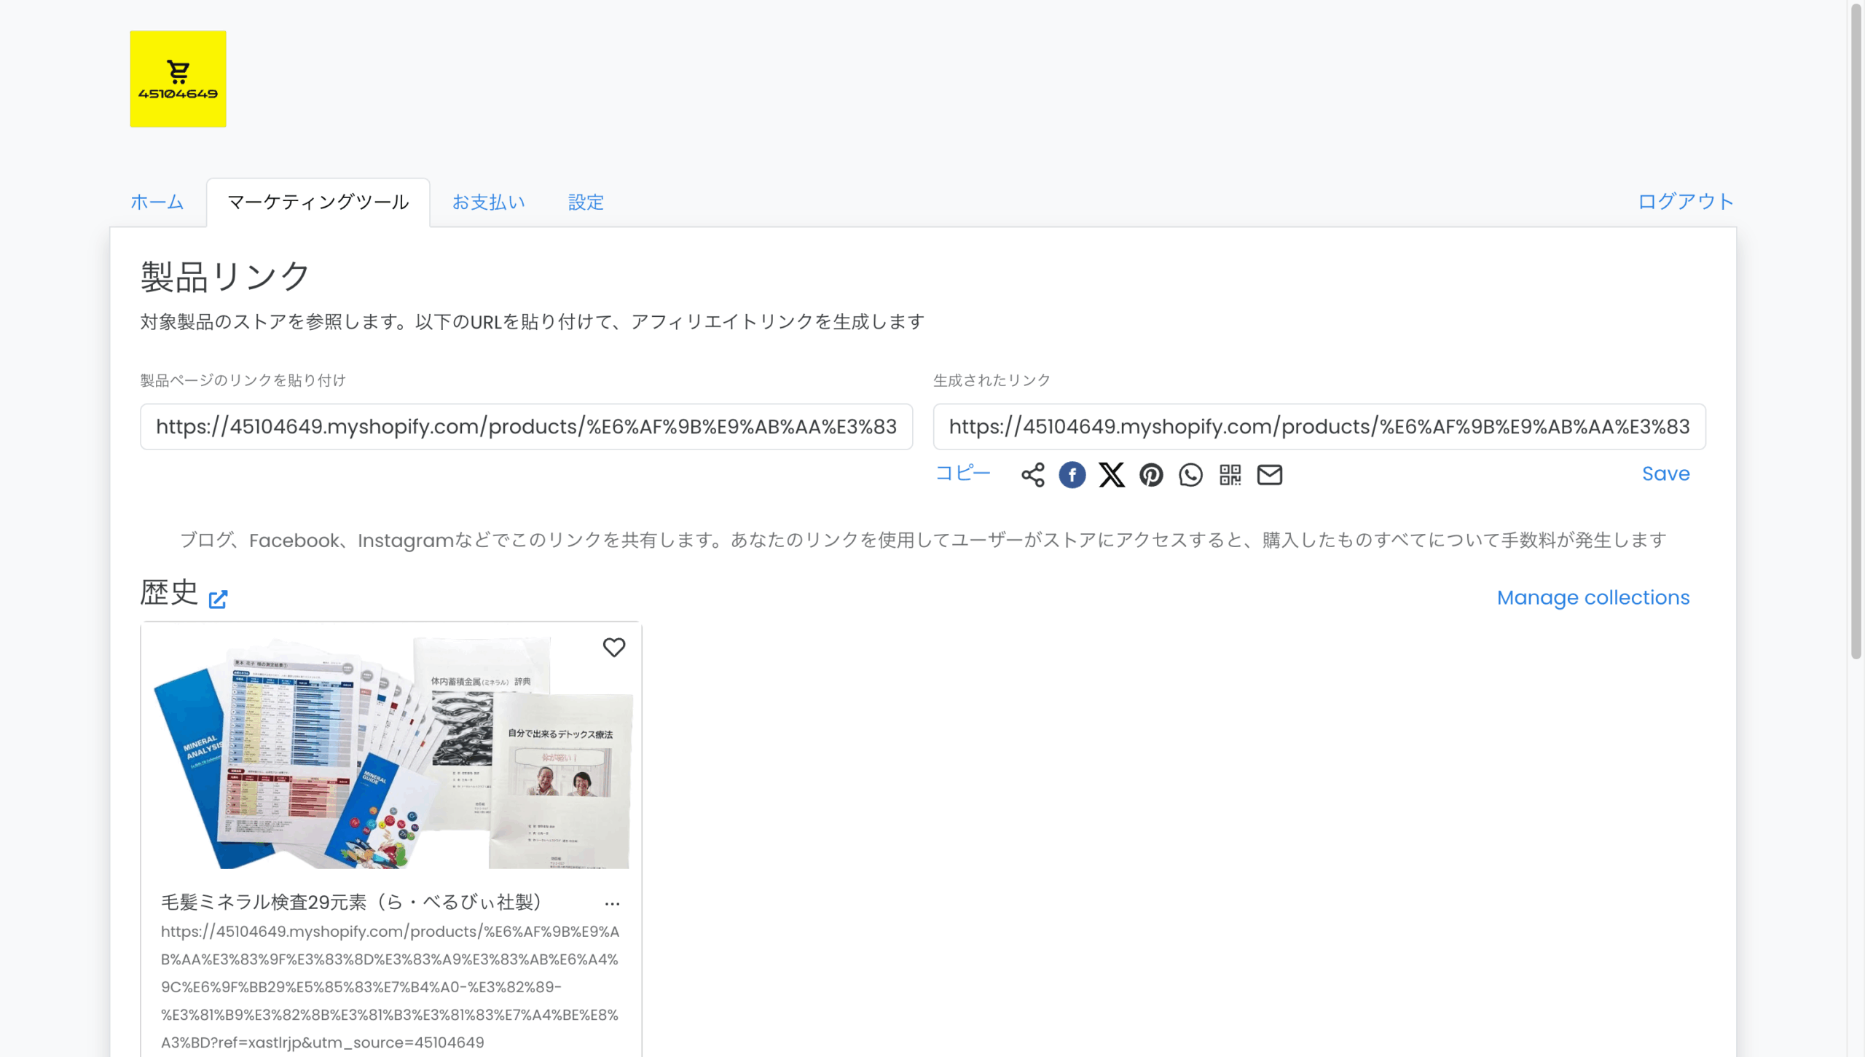Screen dimensions: 1865x1057
Task: Click the generic share icon
Action: coord(1032,475)
